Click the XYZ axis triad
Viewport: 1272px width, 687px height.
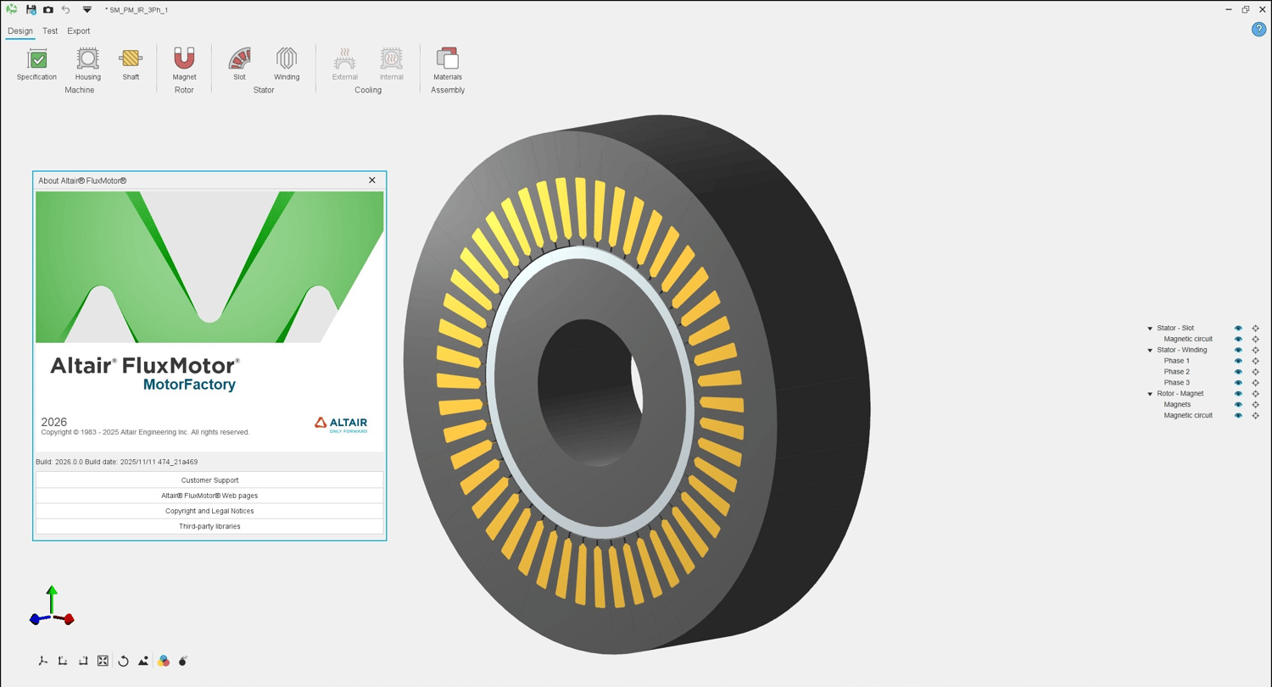(x=52, y=607)
